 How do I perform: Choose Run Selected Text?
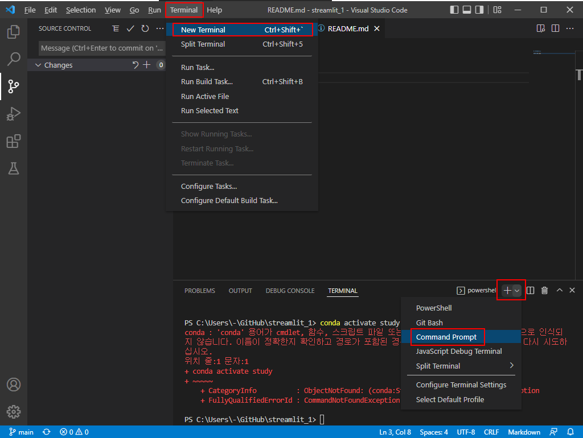(242, 111)
